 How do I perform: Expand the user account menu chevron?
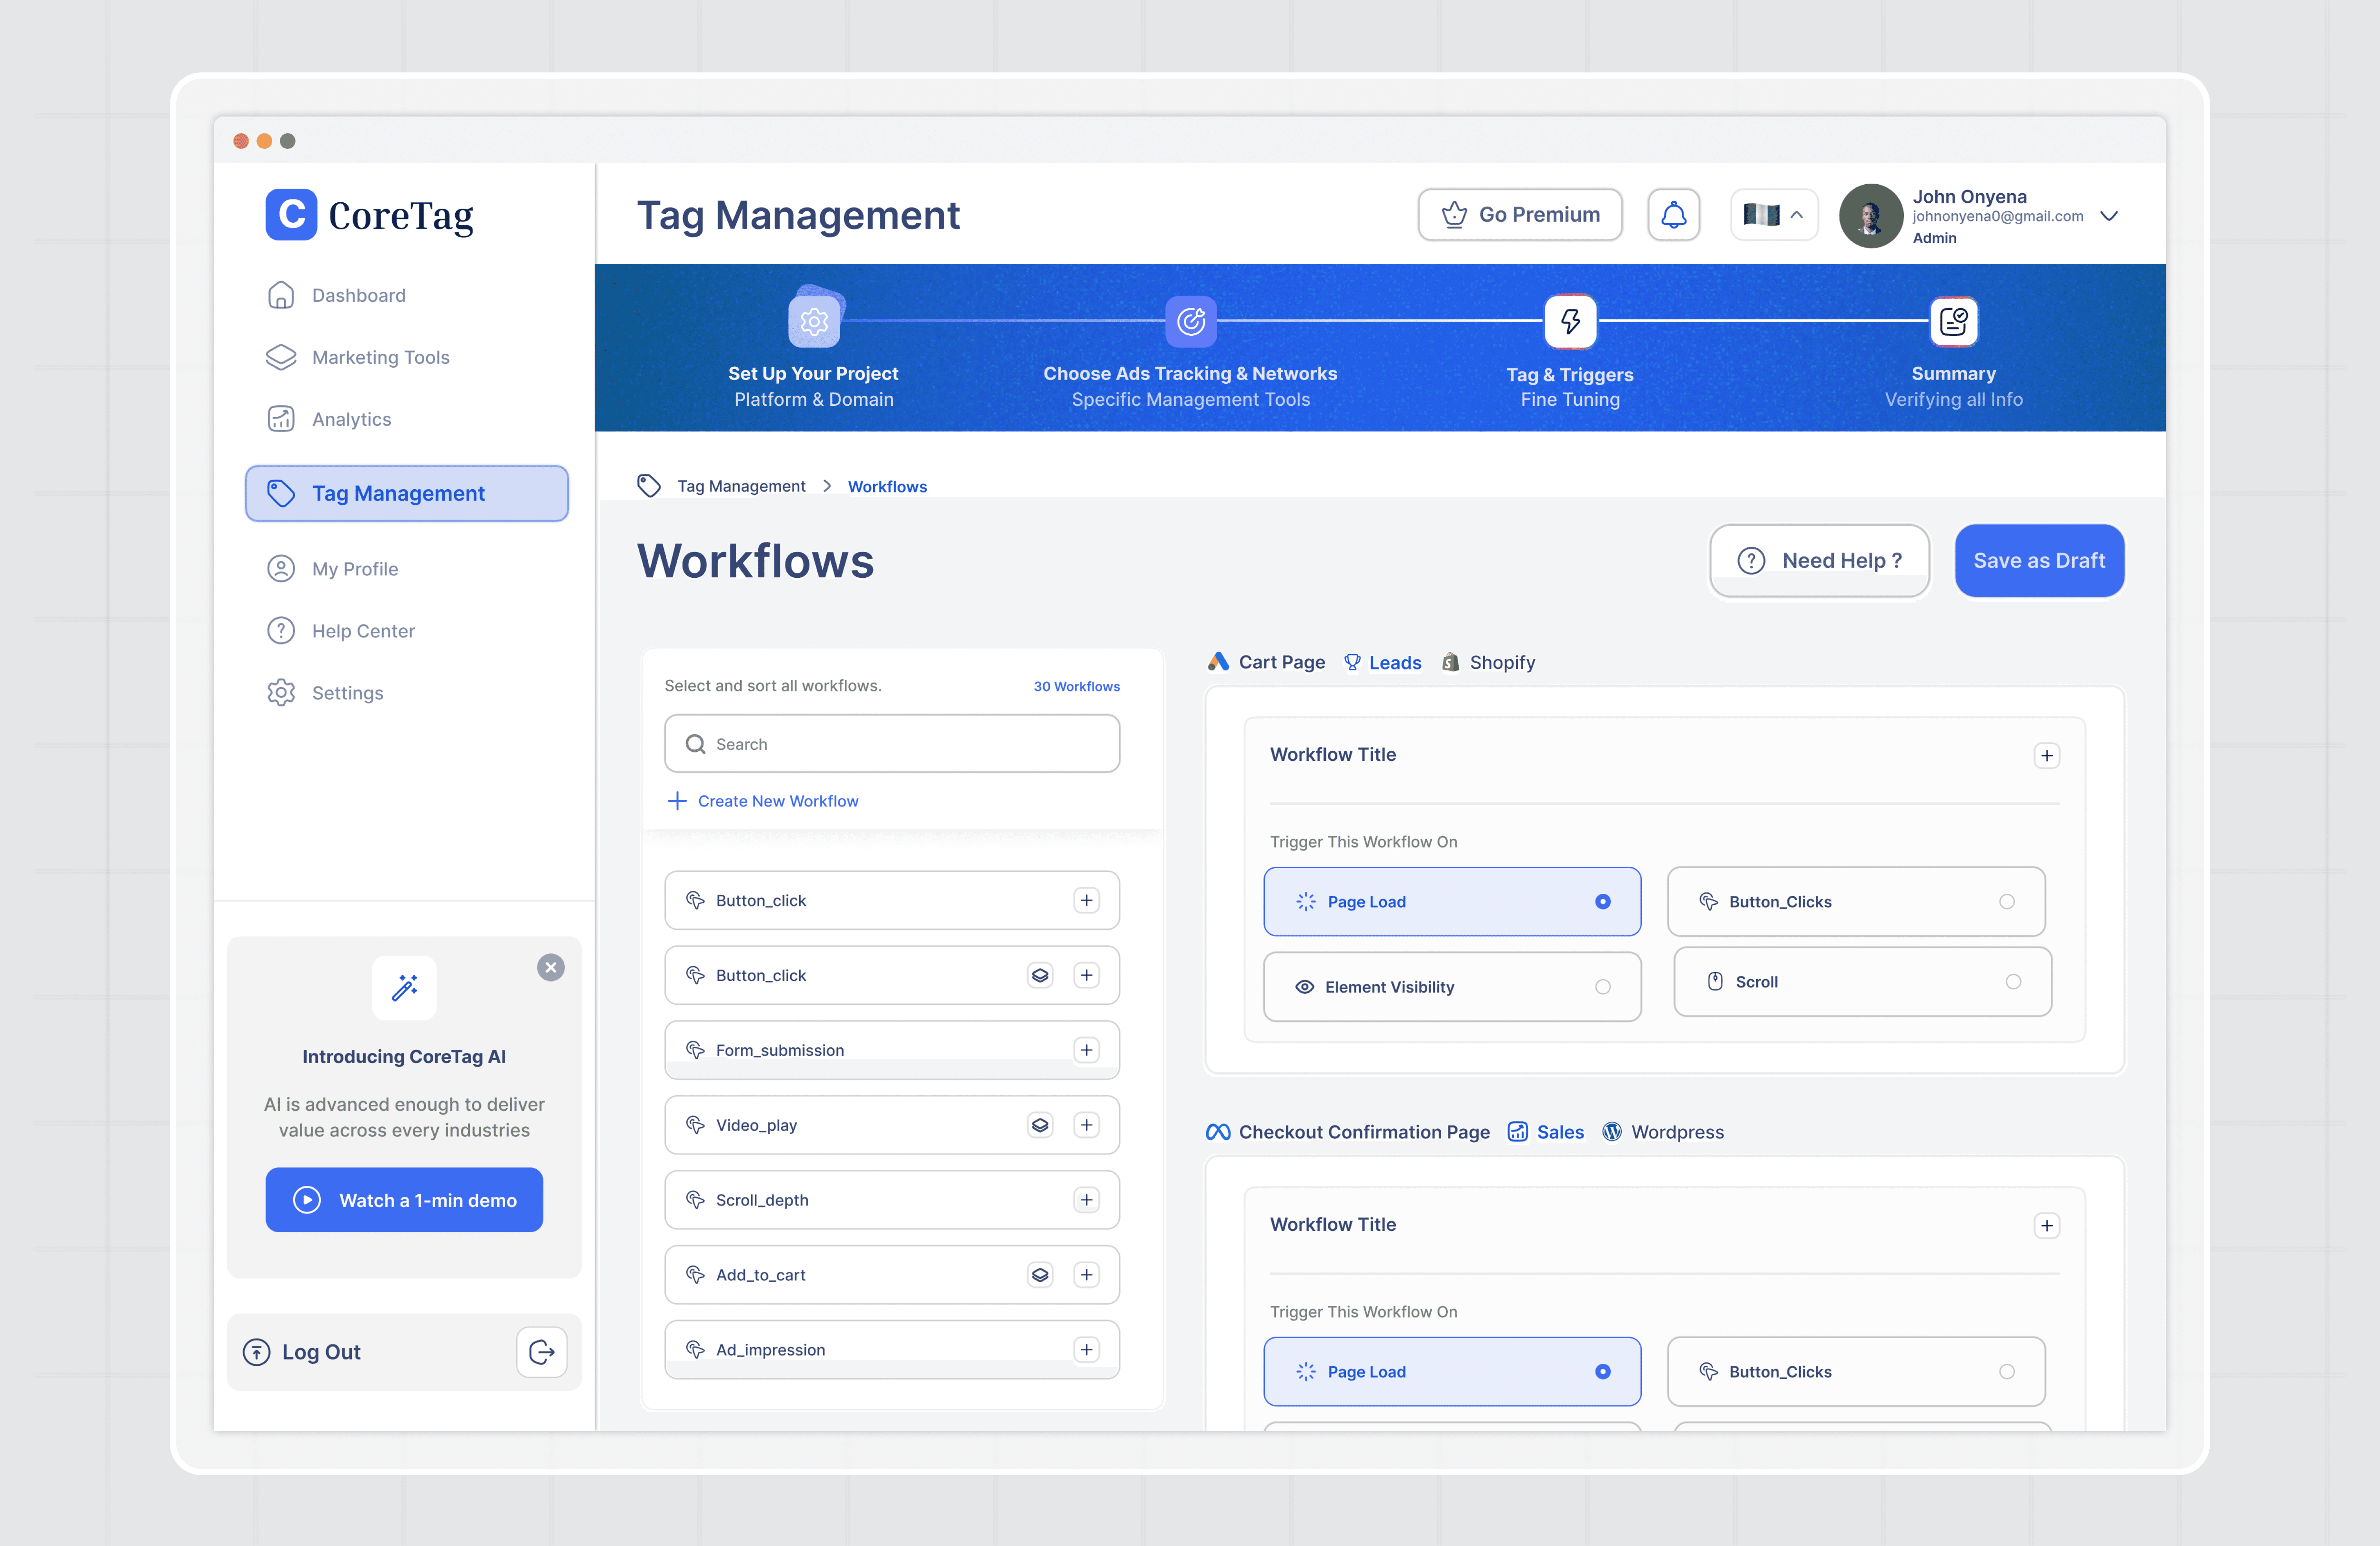(x=2109, y=216)
